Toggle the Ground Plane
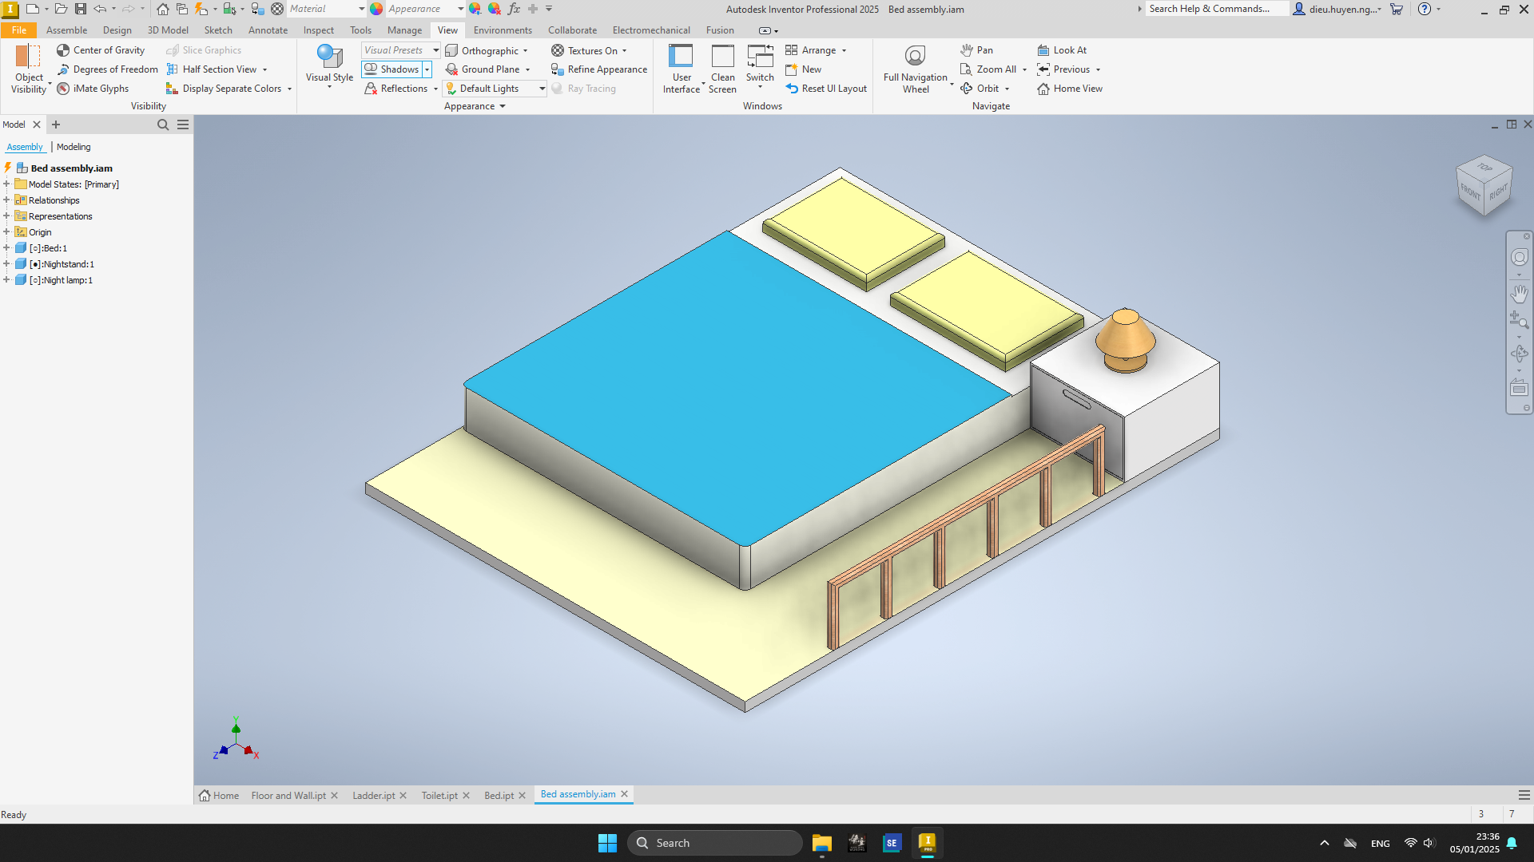This screenshot has height=862, width=1534. tap(483, 69)
